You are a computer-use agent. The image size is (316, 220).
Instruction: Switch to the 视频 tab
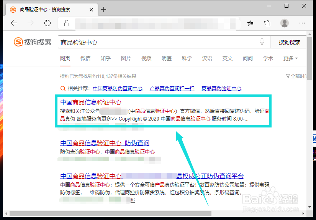[x=146, y=58]
